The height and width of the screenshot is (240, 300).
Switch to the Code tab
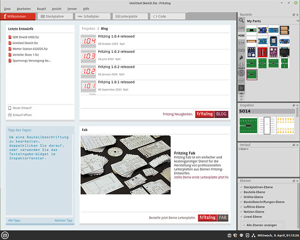[168, 16]
